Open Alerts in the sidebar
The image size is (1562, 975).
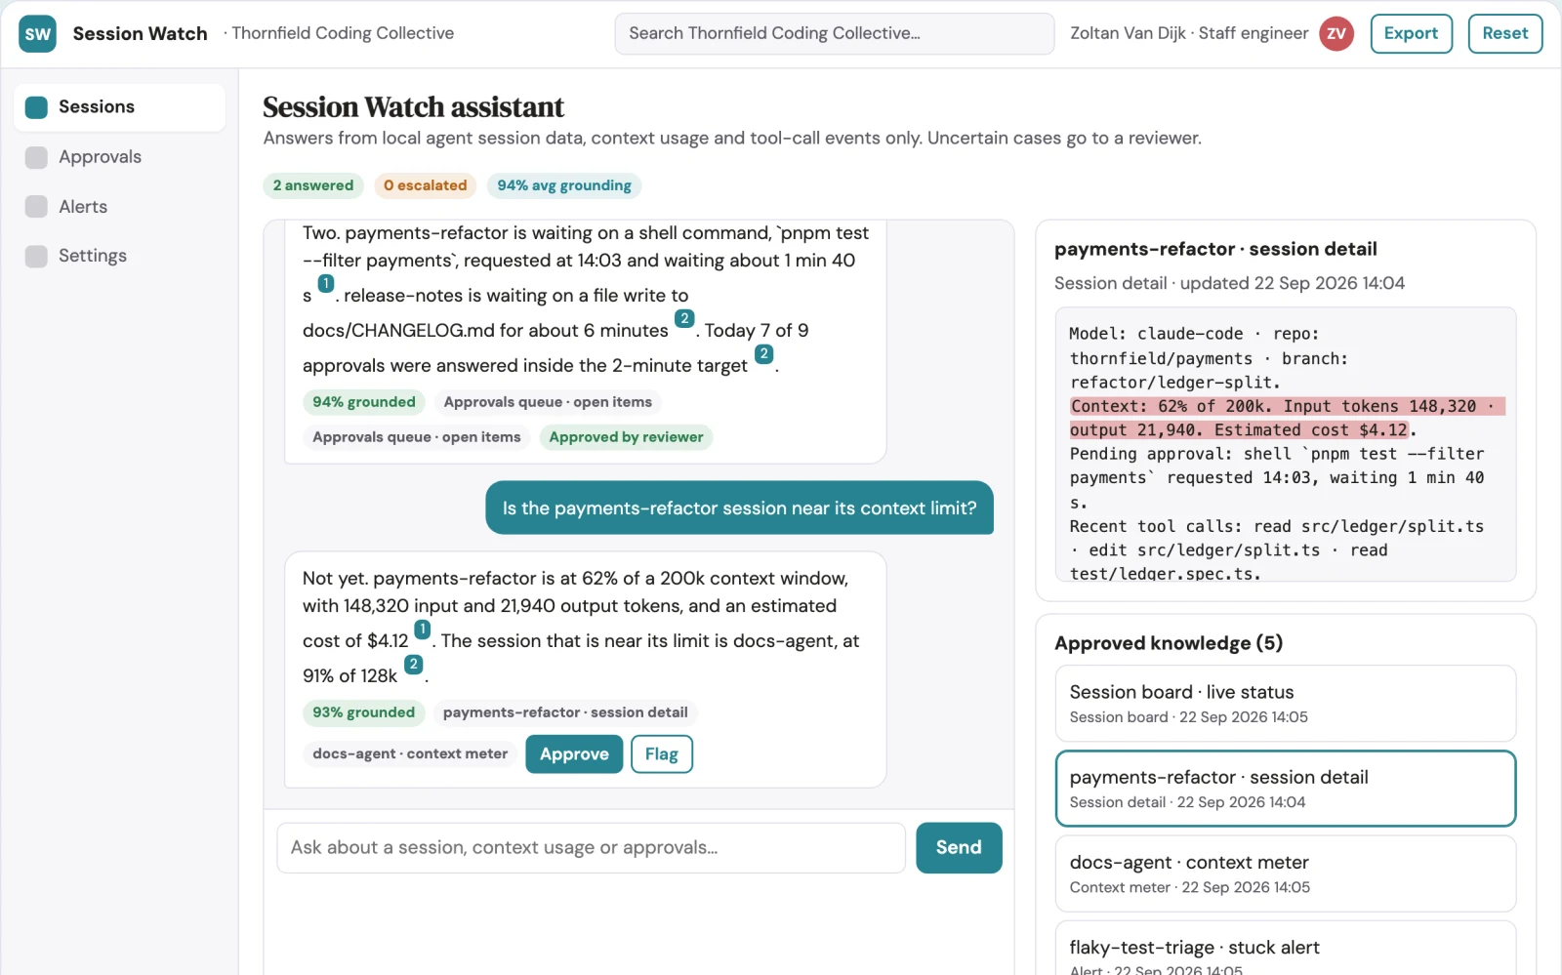point(119,207)
